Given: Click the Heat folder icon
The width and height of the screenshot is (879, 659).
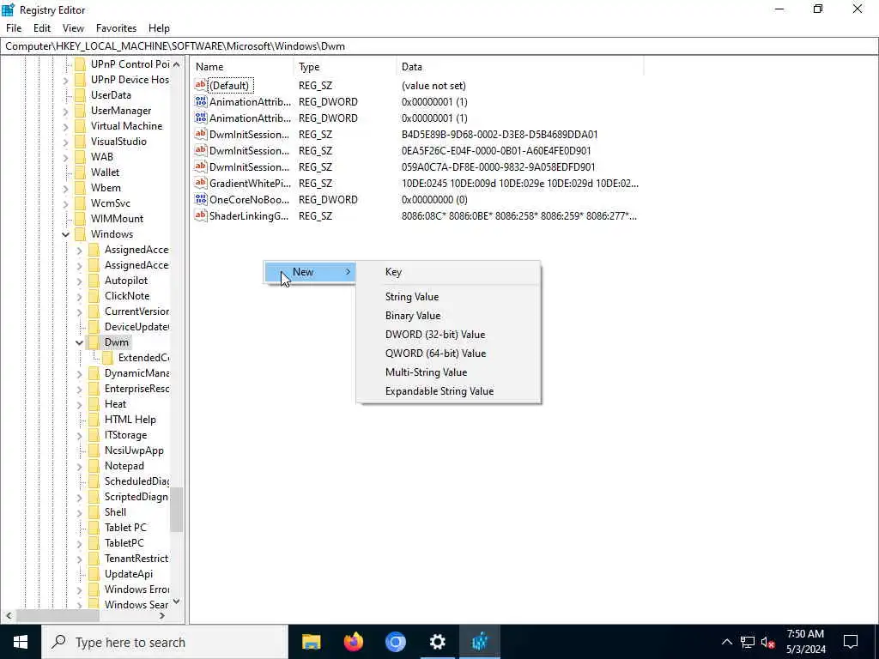Looking at the screenshot, I should tap(94, 404).
